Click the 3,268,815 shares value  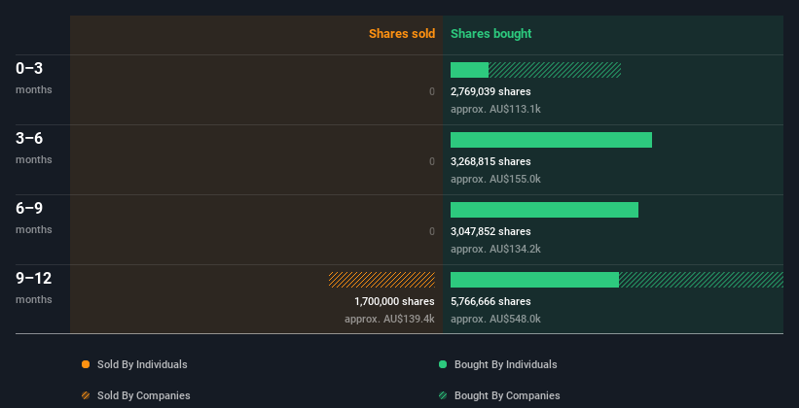[490, 161]
